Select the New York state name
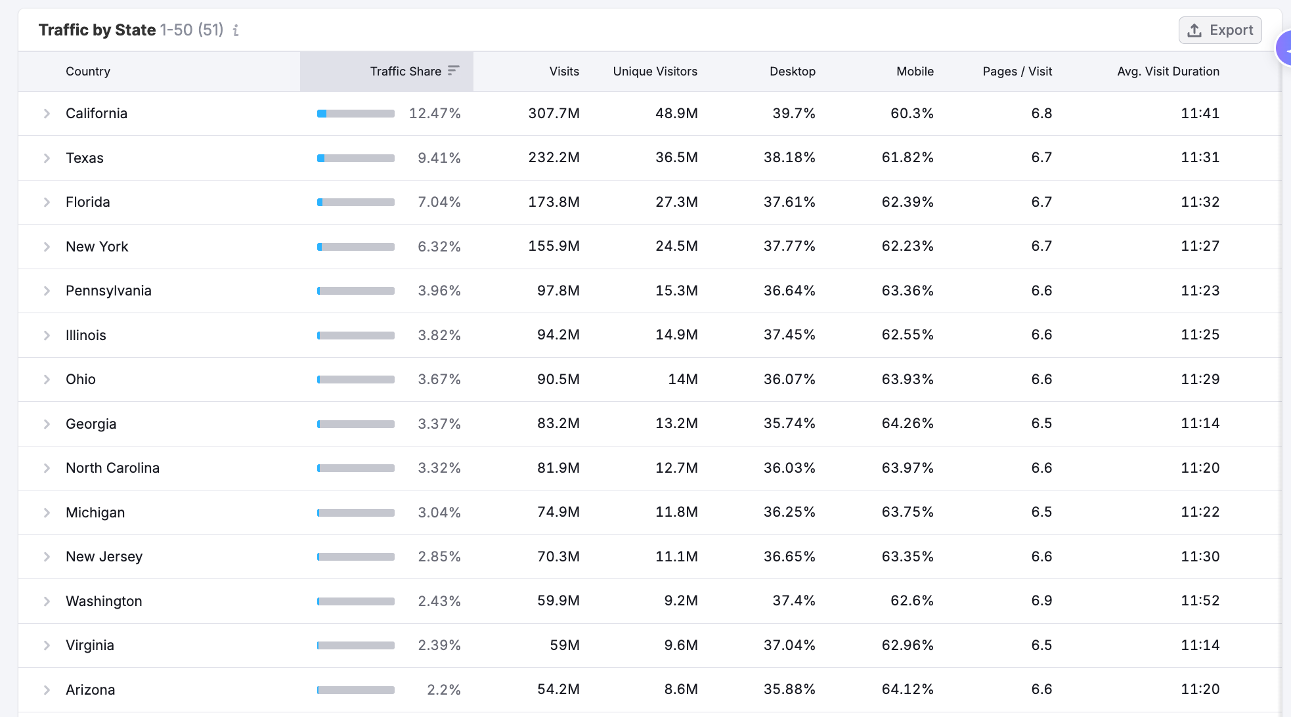Image resolution: width=1291 pixels, height=717 pixels. coord(97,246)
